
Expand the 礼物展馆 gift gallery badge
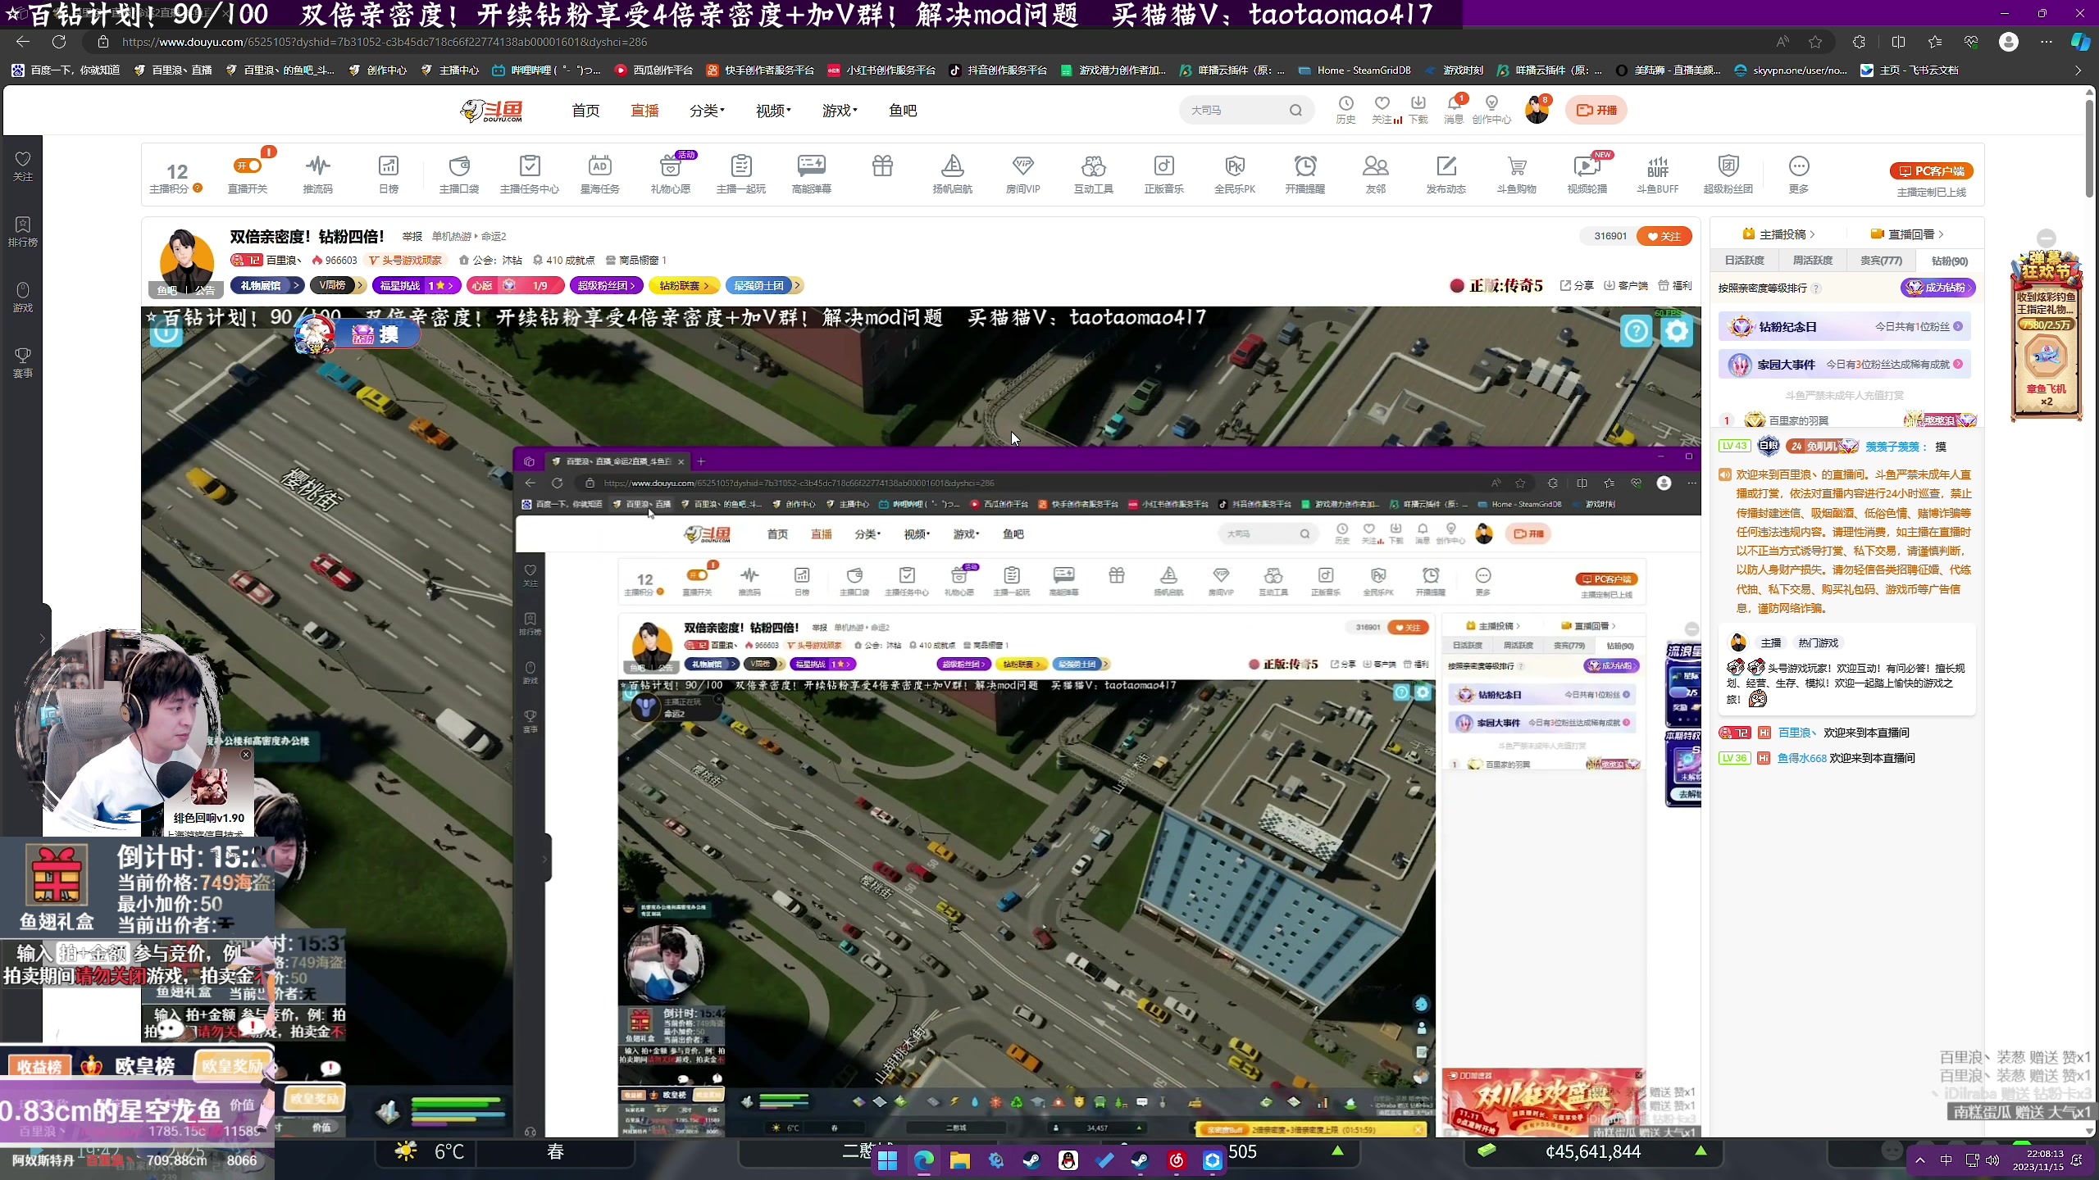point(267,285)
